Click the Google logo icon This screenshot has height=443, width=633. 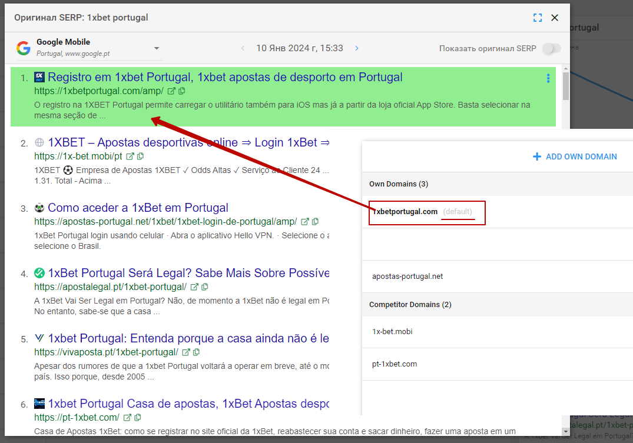tap(24, 48)
